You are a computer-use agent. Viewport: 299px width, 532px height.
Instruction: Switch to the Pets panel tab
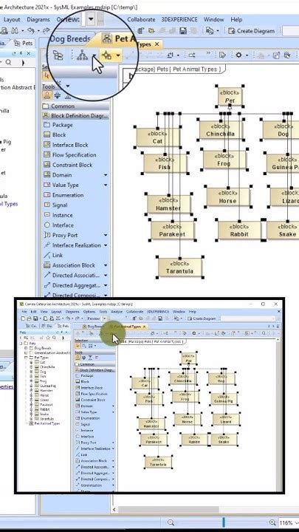click(x=24, y=43)
